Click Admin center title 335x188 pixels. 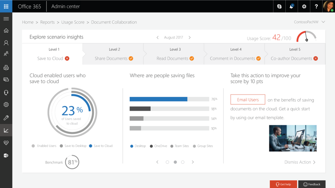[x=66, y=7]
